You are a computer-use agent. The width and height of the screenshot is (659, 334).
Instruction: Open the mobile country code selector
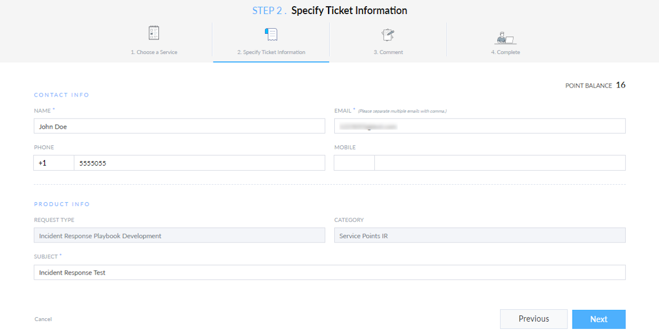point(354,162)
